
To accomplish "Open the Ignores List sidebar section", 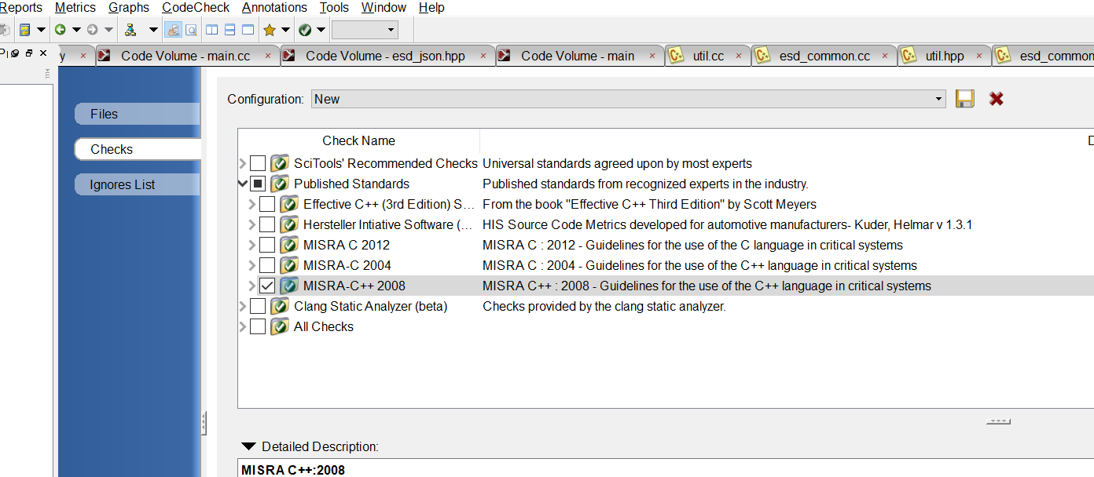I will 138,184.
